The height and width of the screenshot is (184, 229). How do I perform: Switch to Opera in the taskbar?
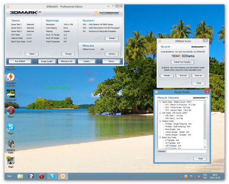42,176
